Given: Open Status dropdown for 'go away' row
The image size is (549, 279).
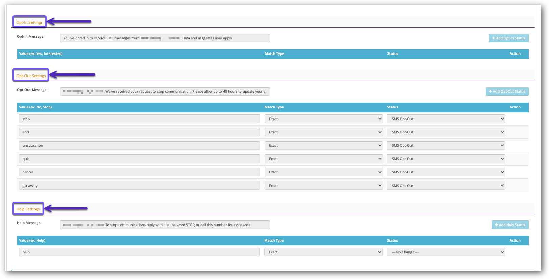Looking at the screenshot, I should point(446,186).
